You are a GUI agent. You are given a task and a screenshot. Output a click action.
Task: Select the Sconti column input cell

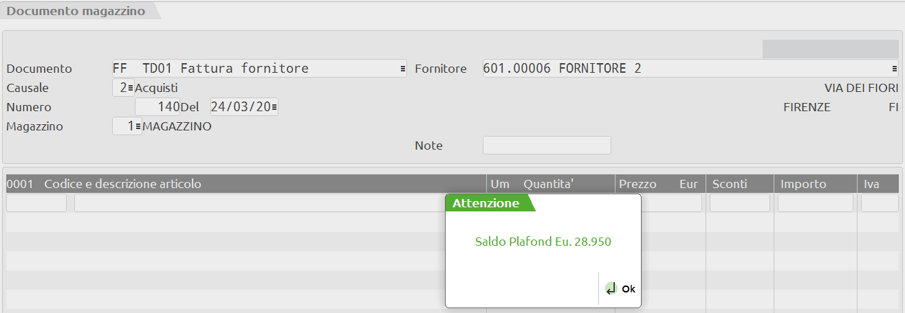pos(740,203)
